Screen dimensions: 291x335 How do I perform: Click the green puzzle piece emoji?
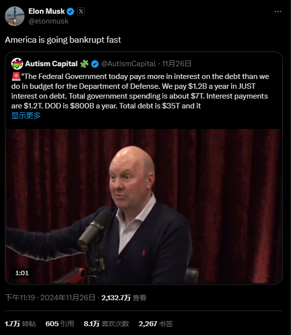pos(84,64)
